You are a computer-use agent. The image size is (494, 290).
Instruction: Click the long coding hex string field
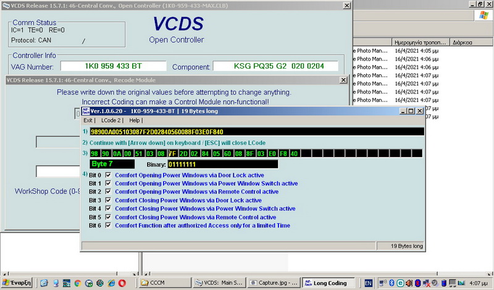point(257,132)
